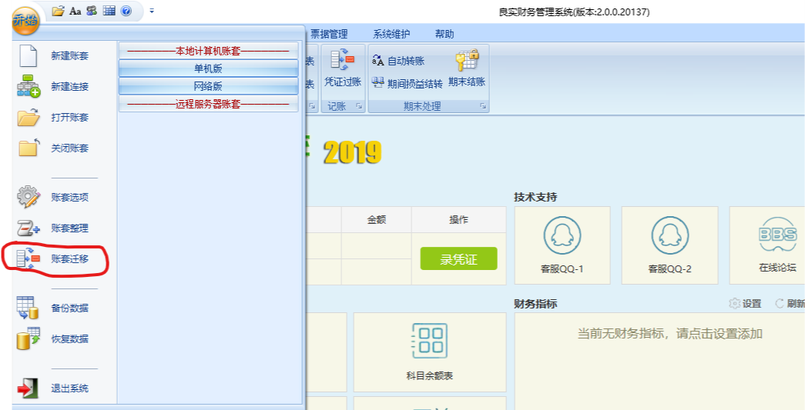Click 期末结账 lock icon in ribbon
Viewport: 805px width, 410px height.
coord(467,70)
